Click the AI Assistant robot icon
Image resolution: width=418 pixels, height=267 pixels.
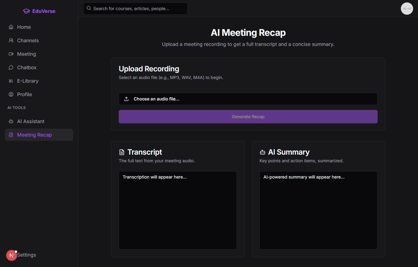(11, 121)
